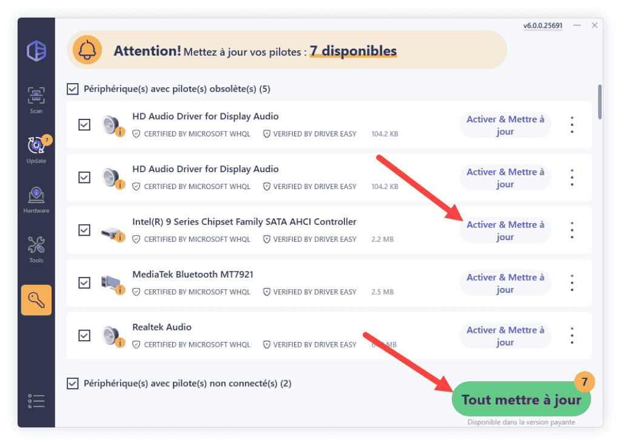Toggle the non connecté(s) (2) group checkbox
621x445 pixels.
pos(73,384)
